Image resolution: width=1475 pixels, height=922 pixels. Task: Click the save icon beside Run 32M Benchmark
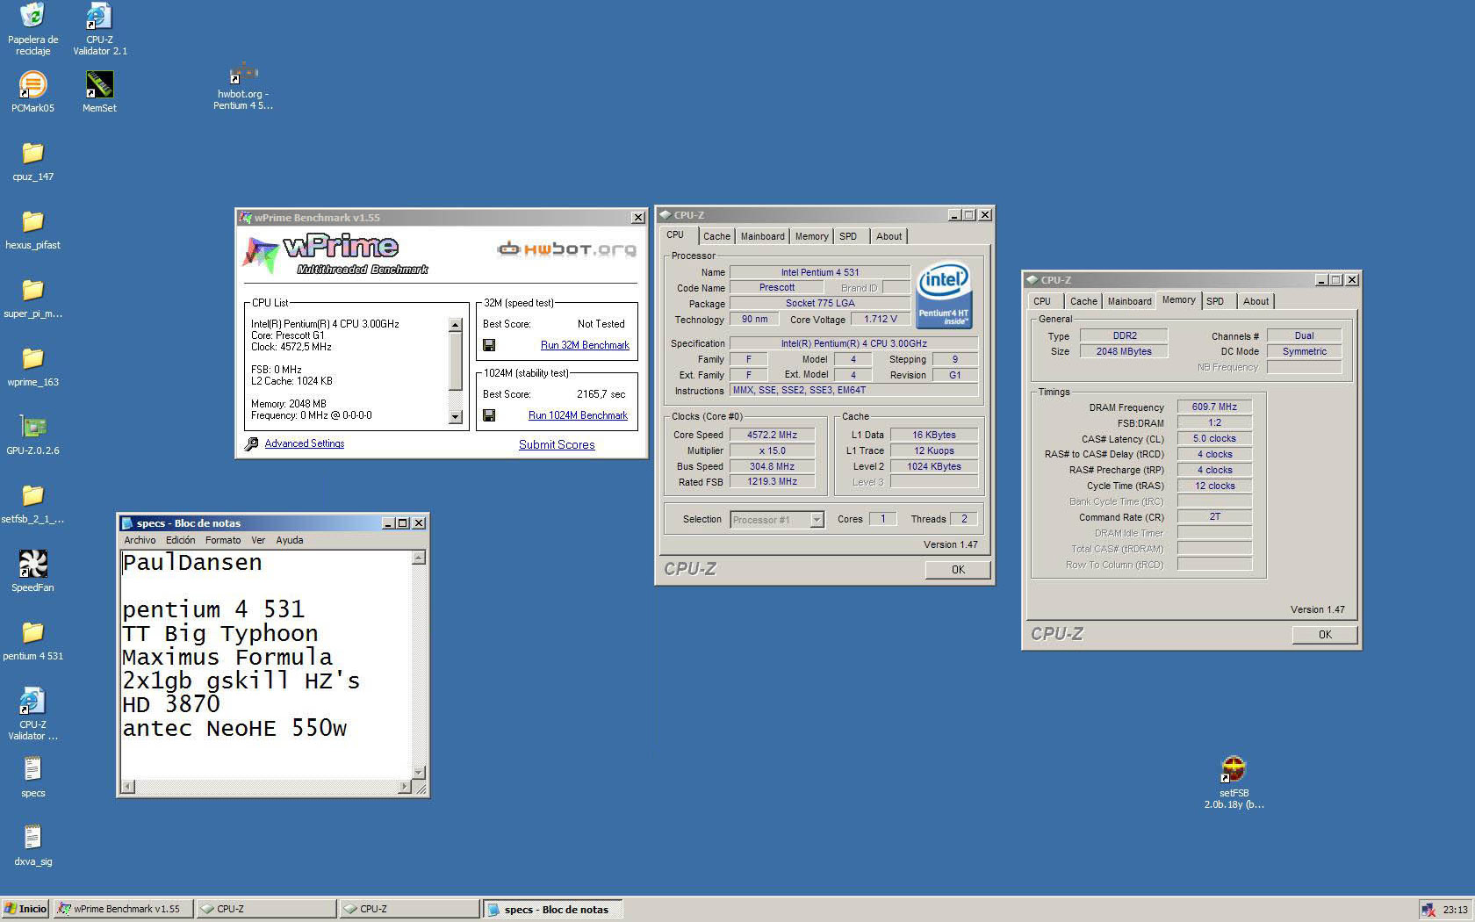pos(489,345)
